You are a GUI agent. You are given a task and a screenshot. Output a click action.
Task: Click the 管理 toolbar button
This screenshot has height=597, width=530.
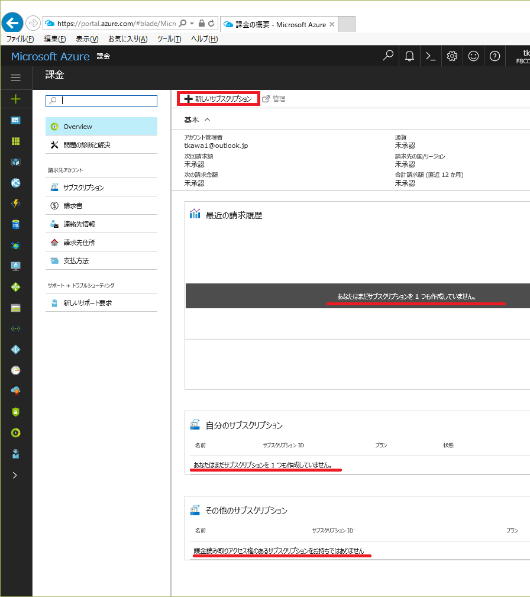pos(274,99)
